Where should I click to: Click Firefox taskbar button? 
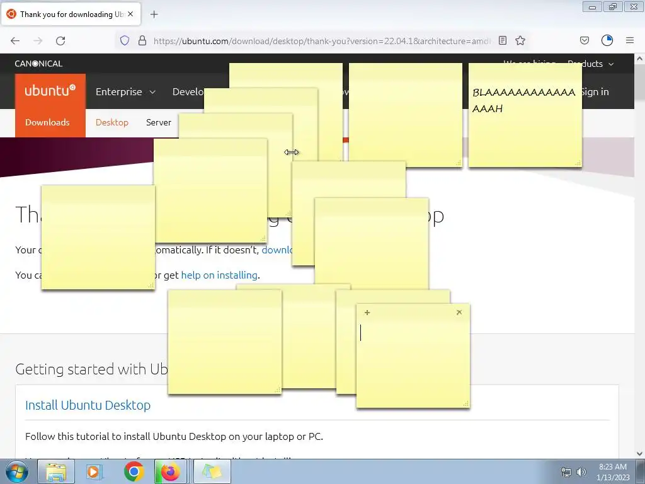[170, 471]
